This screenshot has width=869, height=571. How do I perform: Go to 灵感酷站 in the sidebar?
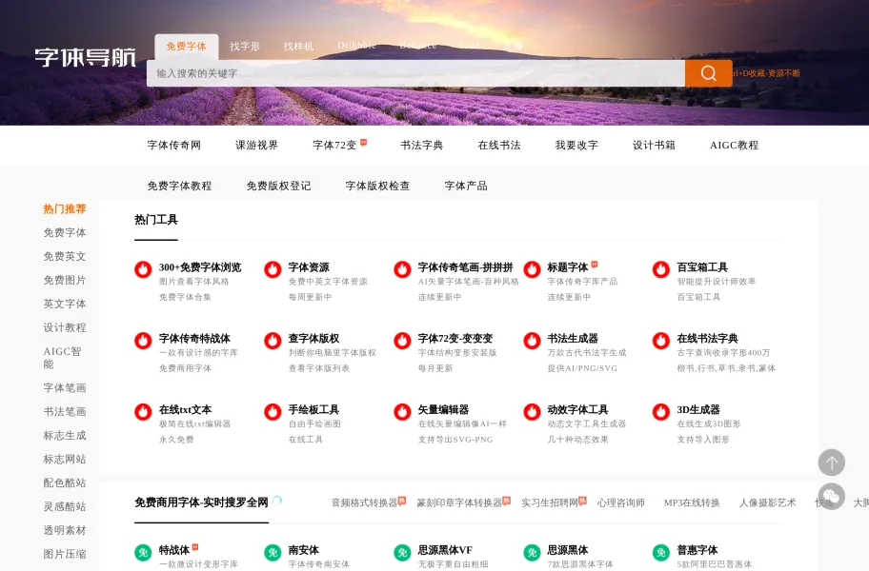pyautogui.click(x=65, y=507)
